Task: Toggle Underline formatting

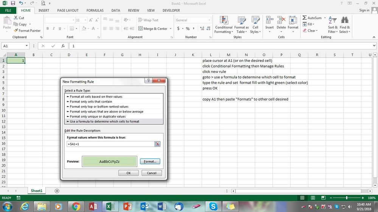Action: click(60, 29)
